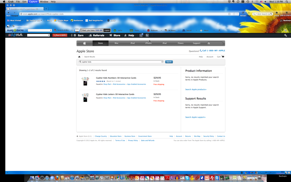Open the new tab plus button
This screenshot has width=291, height=182.
tap(46, 9)
